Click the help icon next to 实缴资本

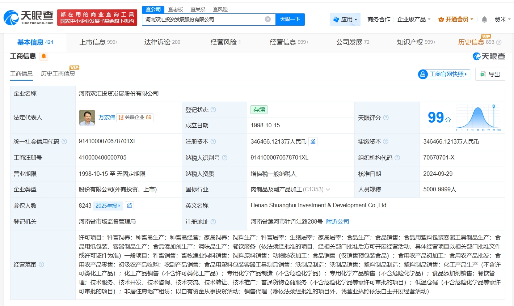pos(385,141)
